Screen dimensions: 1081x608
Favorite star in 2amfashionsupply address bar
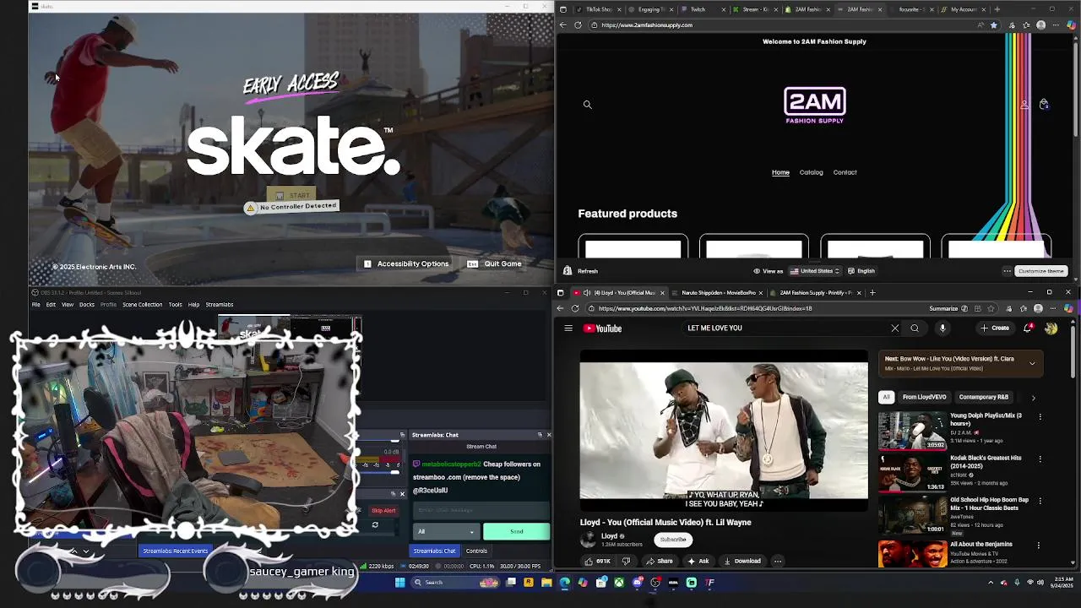tap(993, 25)
